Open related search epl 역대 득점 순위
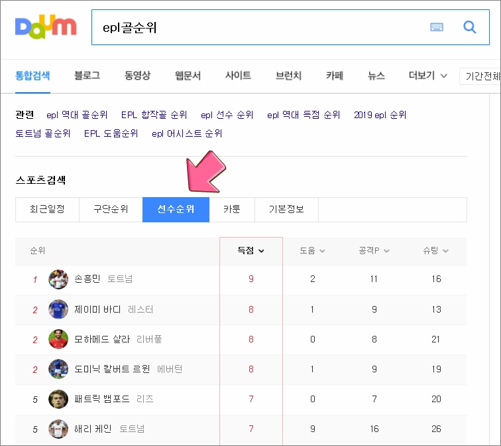 [x=304, y=115]
